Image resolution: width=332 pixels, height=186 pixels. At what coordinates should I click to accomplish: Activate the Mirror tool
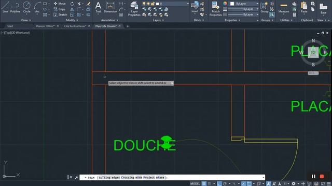(x=72, y=9)
